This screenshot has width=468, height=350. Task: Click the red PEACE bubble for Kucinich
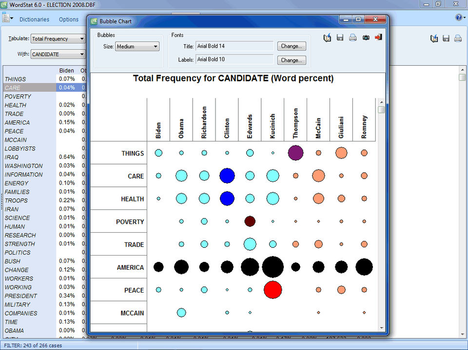(273, 290)
